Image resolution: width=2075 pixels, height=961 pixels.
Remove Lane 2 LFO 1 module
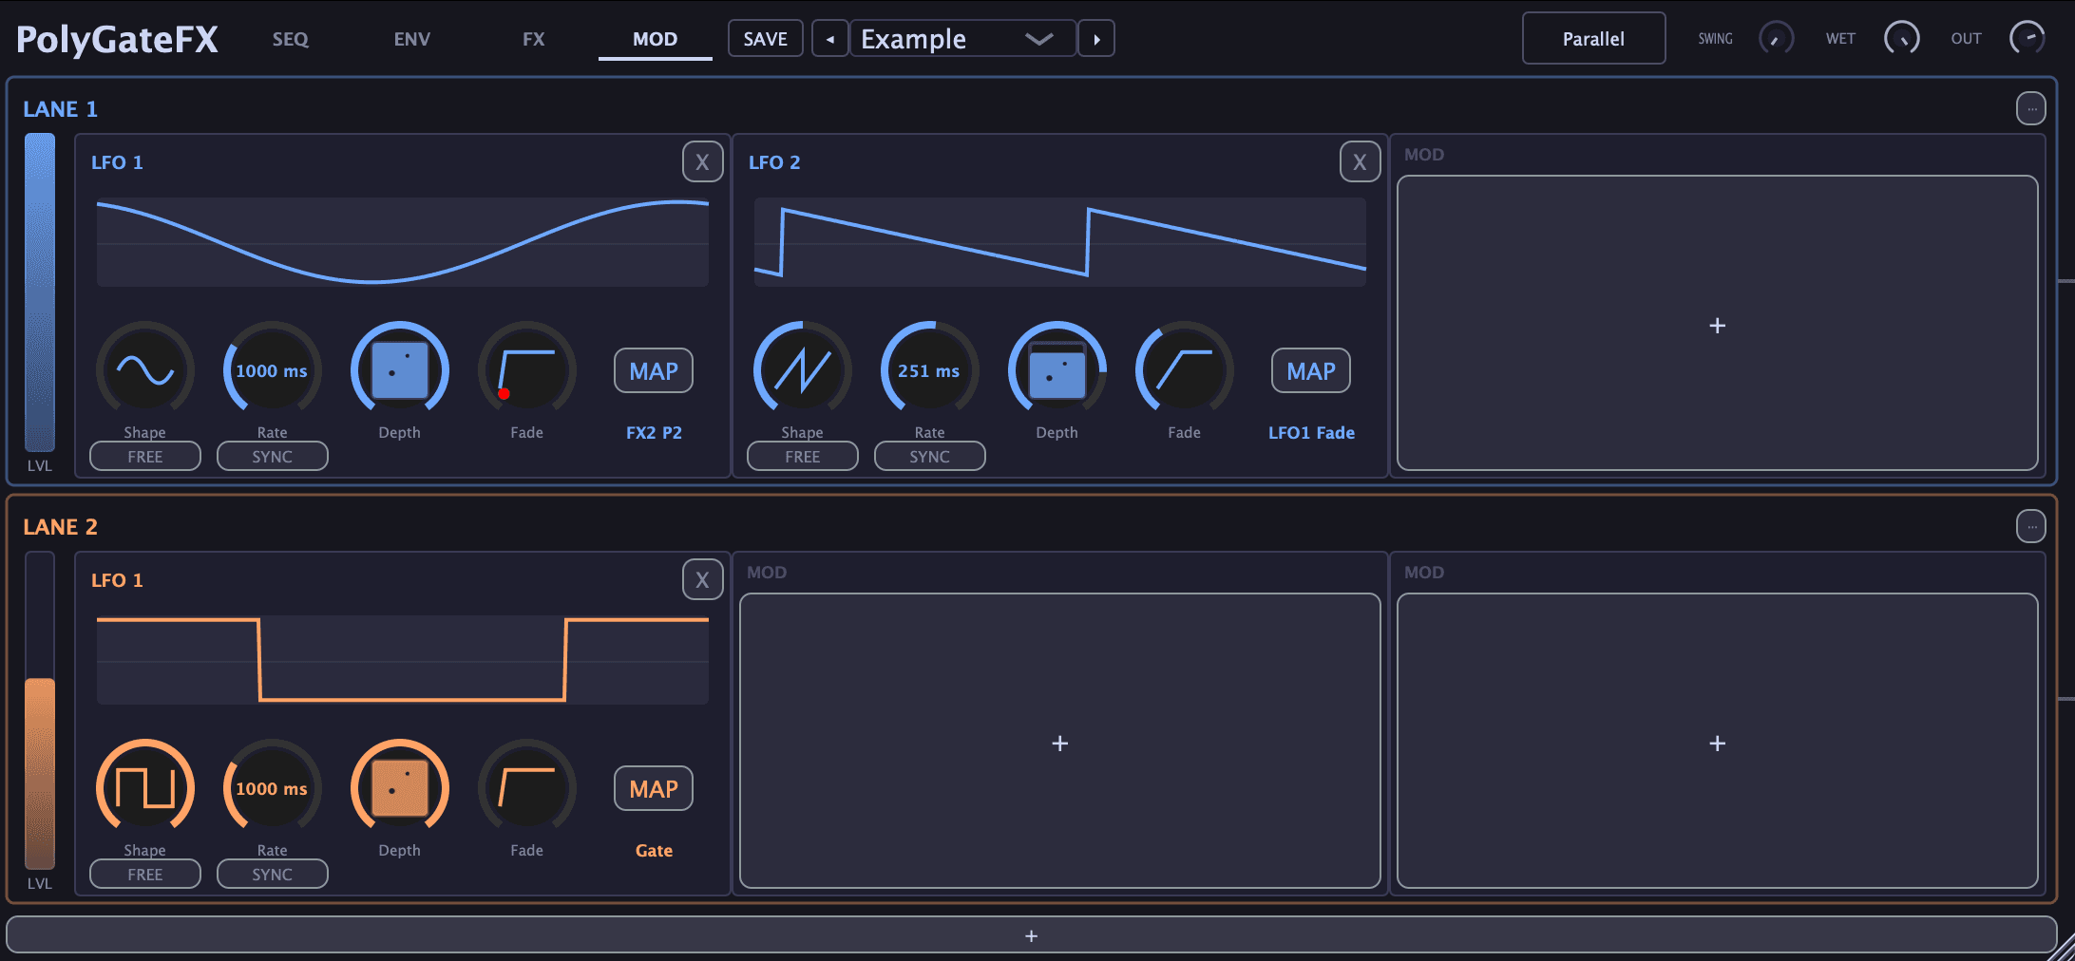[702, 580]
